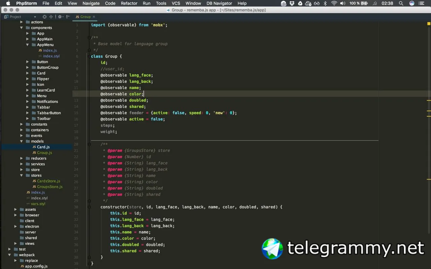
Task: Select the TabbarButton folder row
Action: tap(49, 113)
